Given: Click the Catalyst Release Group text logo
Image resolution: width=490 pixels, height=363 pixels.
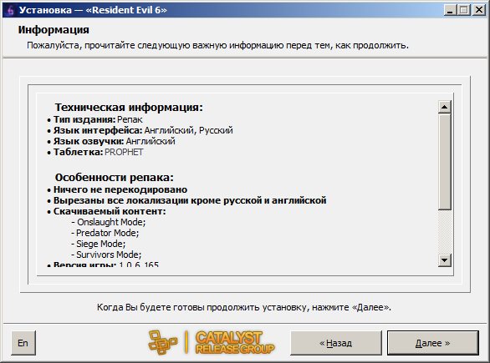Looking at the screenshot, I should click(235, 343).
